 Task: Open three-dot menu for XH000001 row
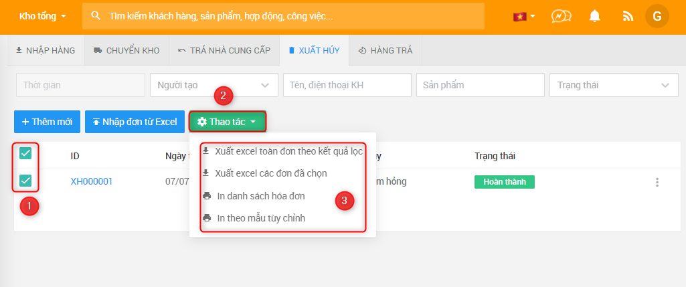pyautogui.click(x=657, y=182)
